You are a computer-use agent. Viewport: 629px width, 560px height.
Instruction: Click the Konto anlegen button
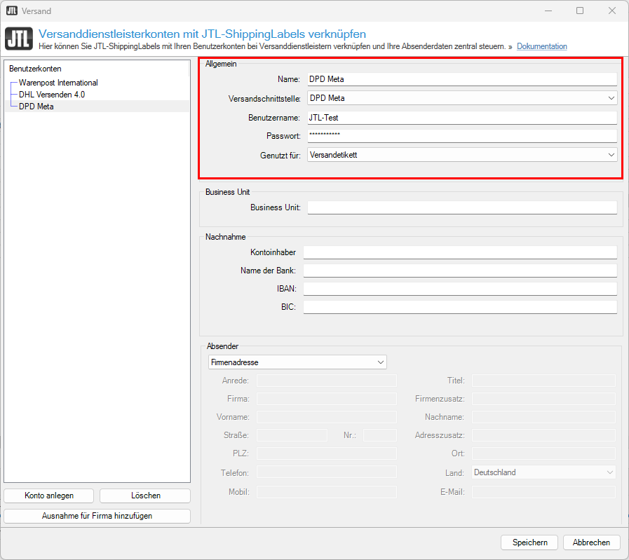49,496
